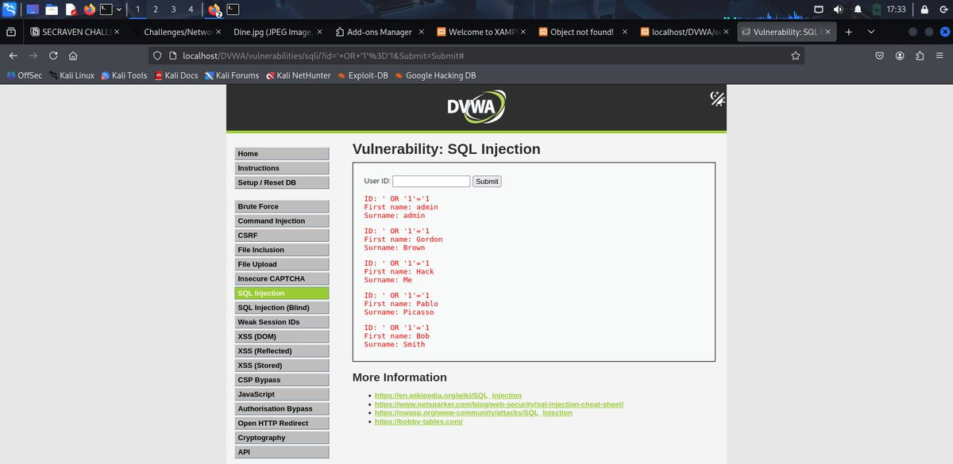Open the Firefox View icon left of tabs
The height and width of the screenshot is (464, 953).
coord(11,32)
